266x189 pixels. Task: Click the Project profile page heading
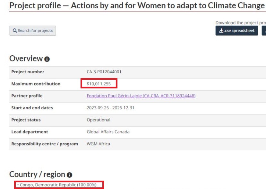click(x=137, y=5)
